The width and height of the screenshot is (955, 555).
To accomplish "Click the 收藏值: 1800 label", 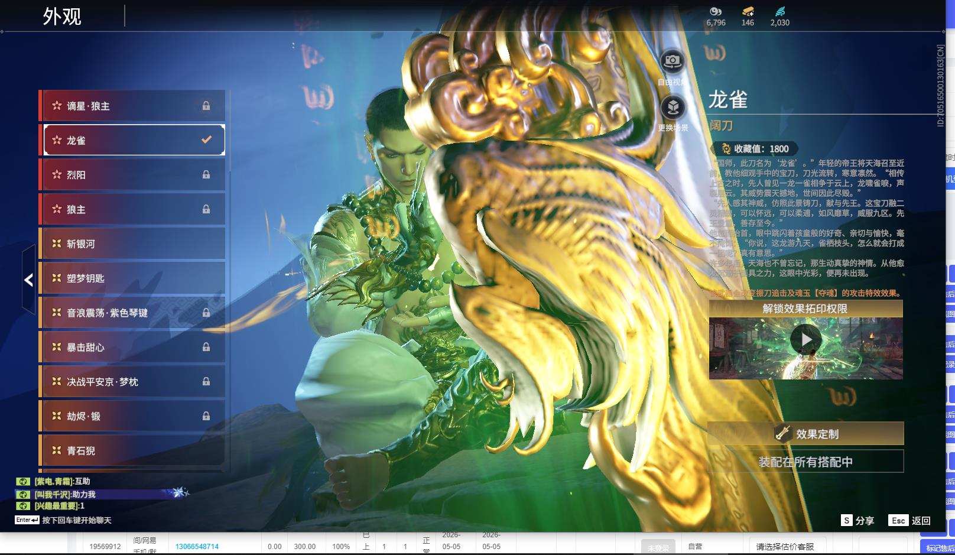I will pos(761,149).
